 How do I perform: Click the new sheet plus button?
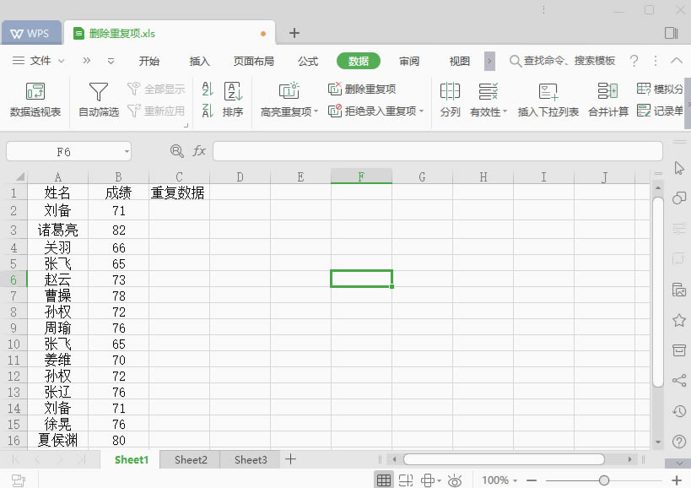pos(290,459)
